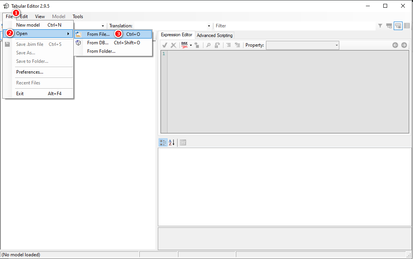The image size is (413, 259).
Task: Select Save As... menu entry
Action: pos(39,52)
